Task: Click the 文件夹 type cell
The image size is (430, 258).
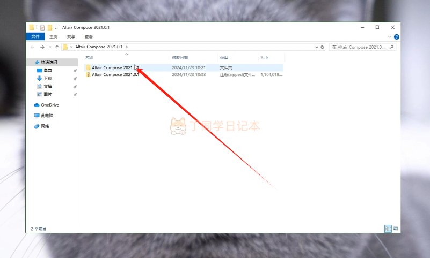Action: (x=226, y=67)
